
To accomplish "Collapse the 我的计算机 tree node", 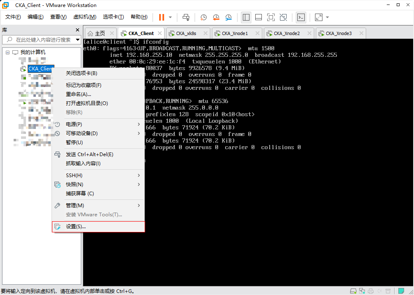I will click(7, 52).
